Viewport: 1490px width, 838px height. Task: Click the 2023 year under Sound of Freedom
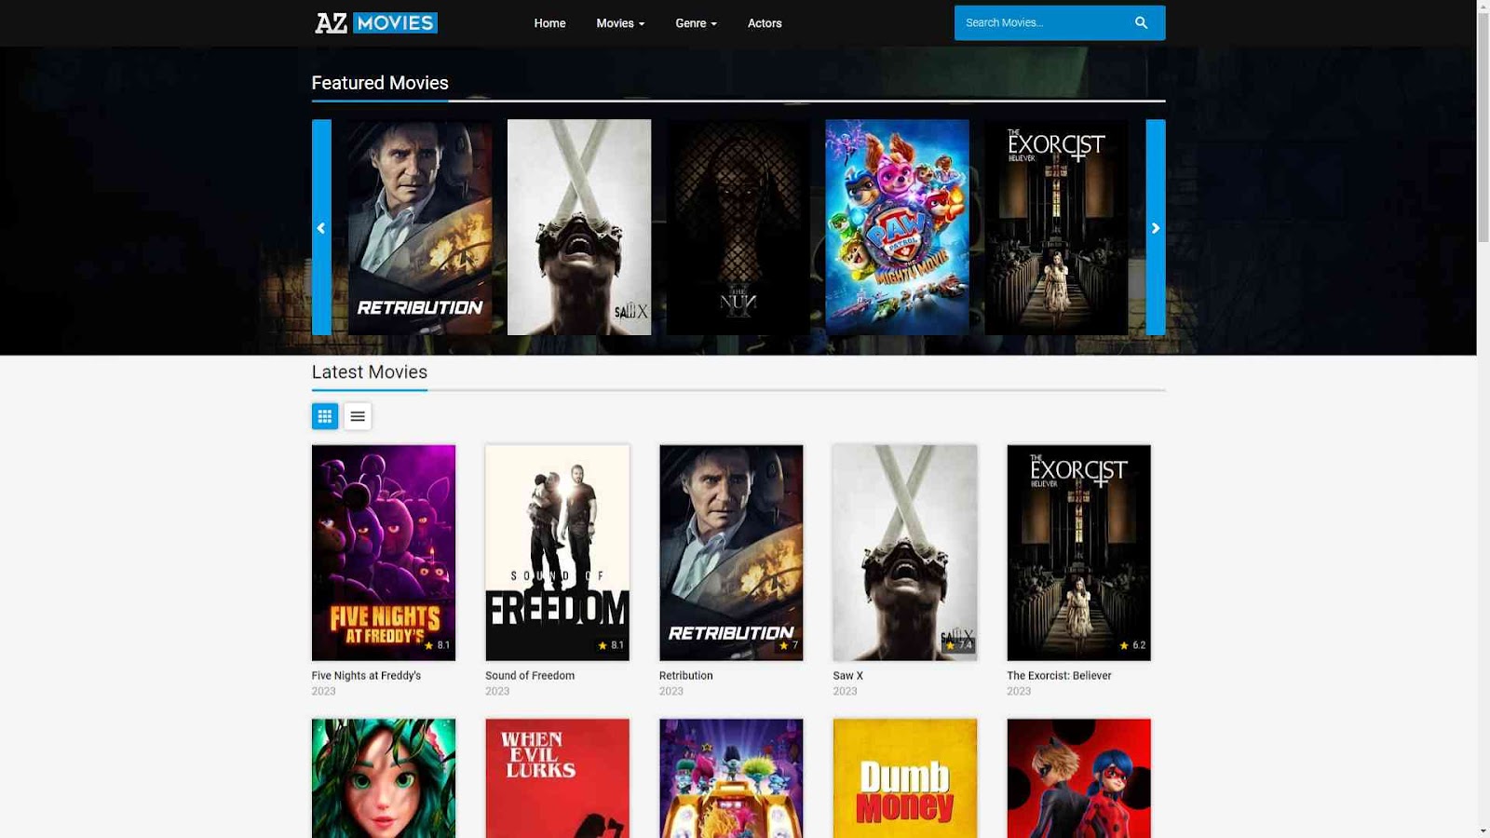coord(497,692)
